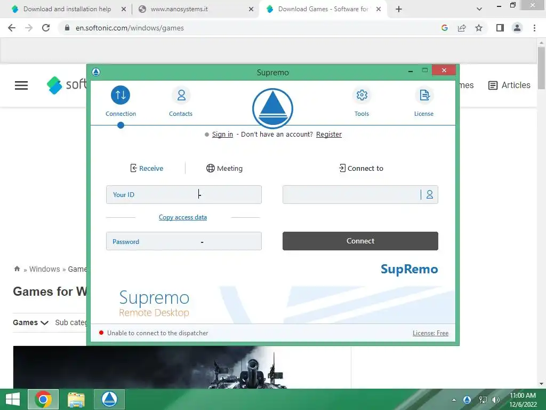This screenshot has width=546, height=410.
Task: Switch to www.nanosystems.it browser tab
Action: coord(179,9)
